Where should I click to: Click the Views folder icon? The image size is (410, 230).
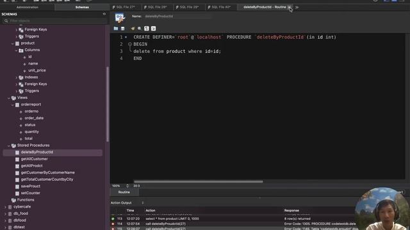point(13,98)
